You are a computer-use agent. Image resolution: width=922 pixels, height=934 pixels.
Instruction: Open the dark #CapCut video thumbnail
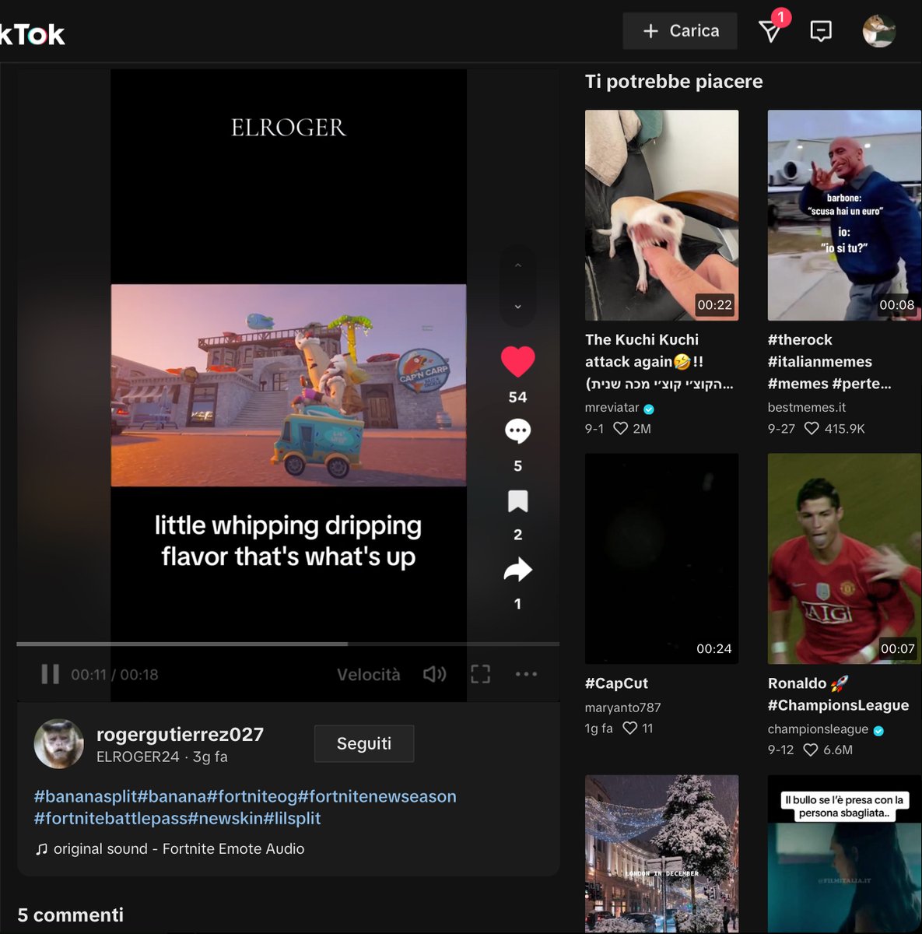click(661, 559)
